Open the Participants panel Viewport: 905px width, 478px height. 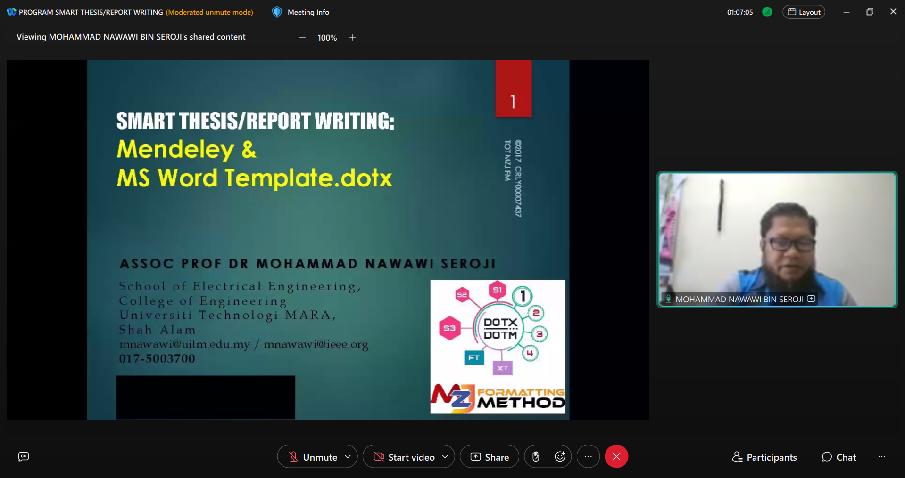pos(764,457)
